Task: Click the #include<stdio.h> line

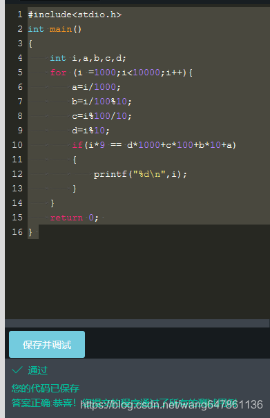Action: pos(75,15)
